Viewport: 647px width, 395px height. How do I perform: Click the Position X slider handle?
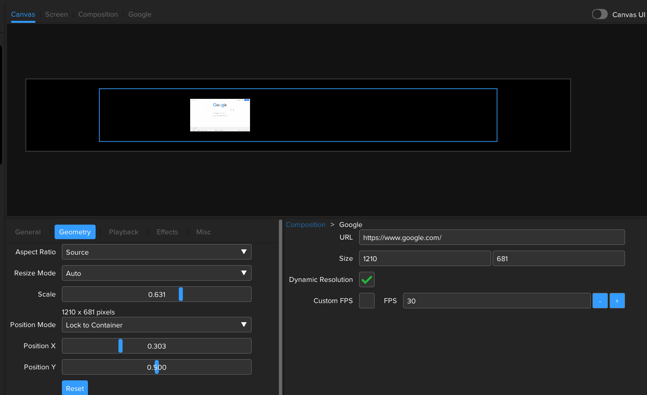click(121, 346)
